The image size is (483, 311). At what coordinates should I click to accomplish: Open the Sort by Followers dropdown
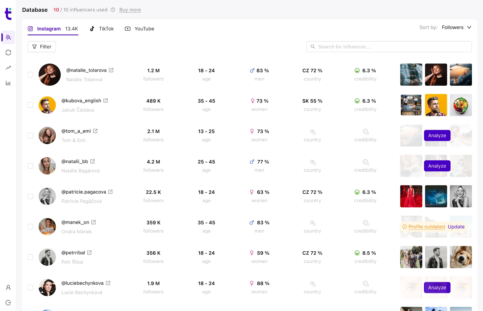click(x=456, y=27)
